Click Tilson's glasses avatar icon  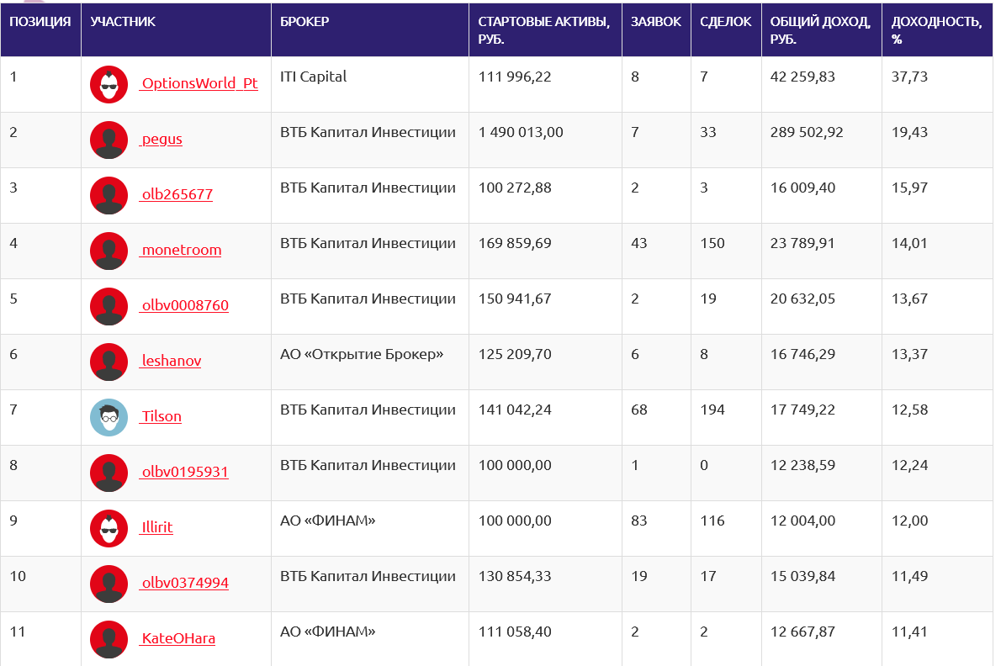point(109,417)
